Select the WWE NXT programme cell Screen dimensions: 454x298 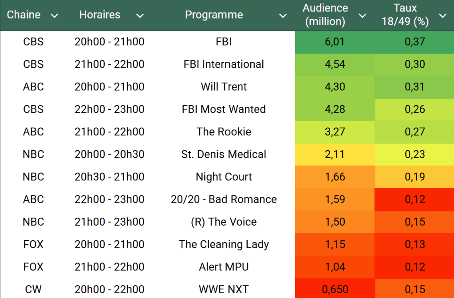pos(224,290)
